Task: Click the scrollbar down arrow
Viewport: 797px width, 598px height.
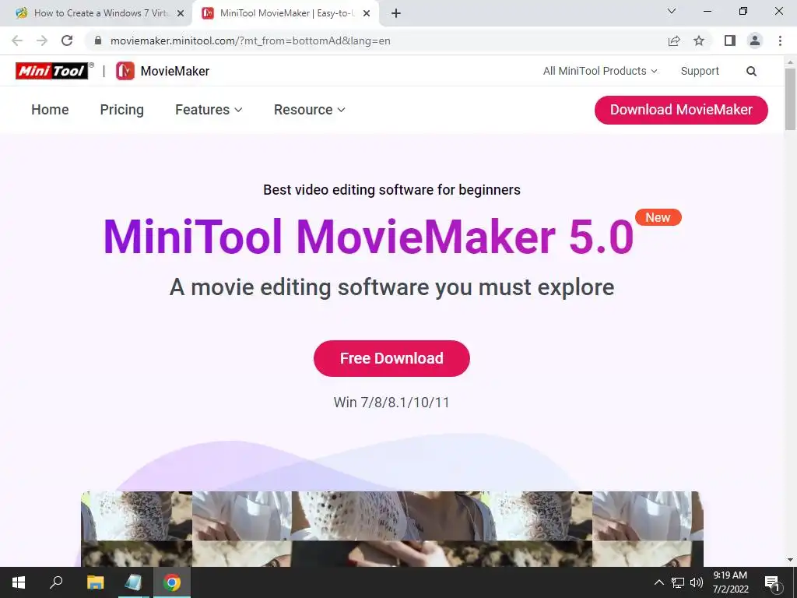Action: point(790,561)
